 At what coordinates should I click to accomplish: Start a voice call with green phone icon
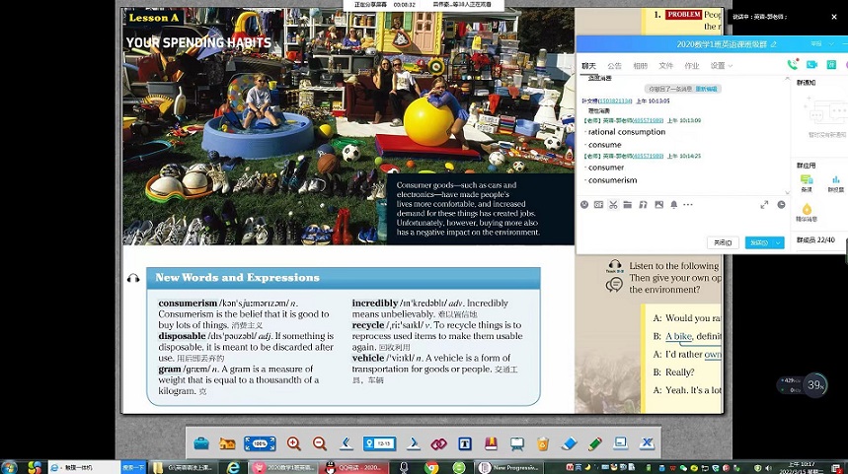[793, 65]
